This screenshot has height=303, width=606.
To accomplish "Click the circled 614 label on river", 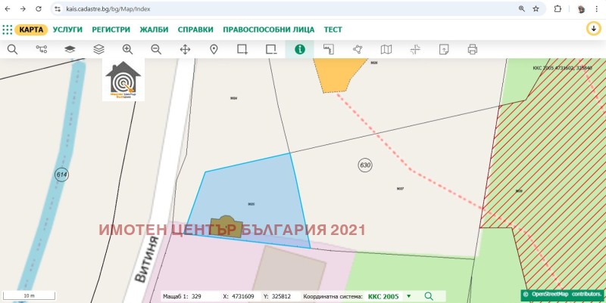I will 61,175.
